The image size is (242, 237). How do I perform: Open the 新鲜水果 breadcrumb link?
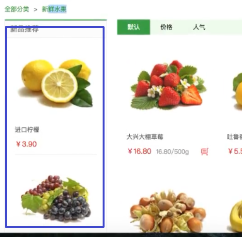[x=54, y=9]
